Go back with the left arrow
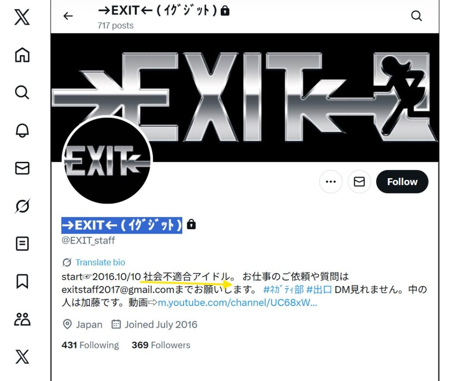 (x=68, y=16)
